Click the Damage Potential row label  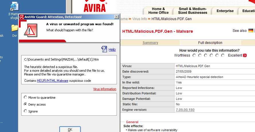136,99
